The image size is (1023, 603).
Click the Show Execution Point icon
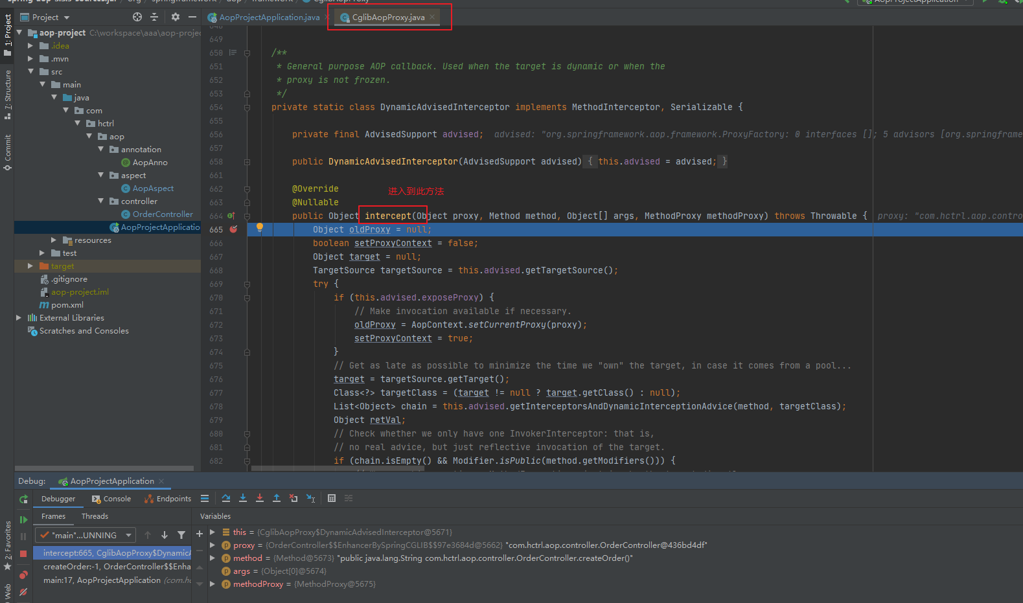[x=205, y=498]
